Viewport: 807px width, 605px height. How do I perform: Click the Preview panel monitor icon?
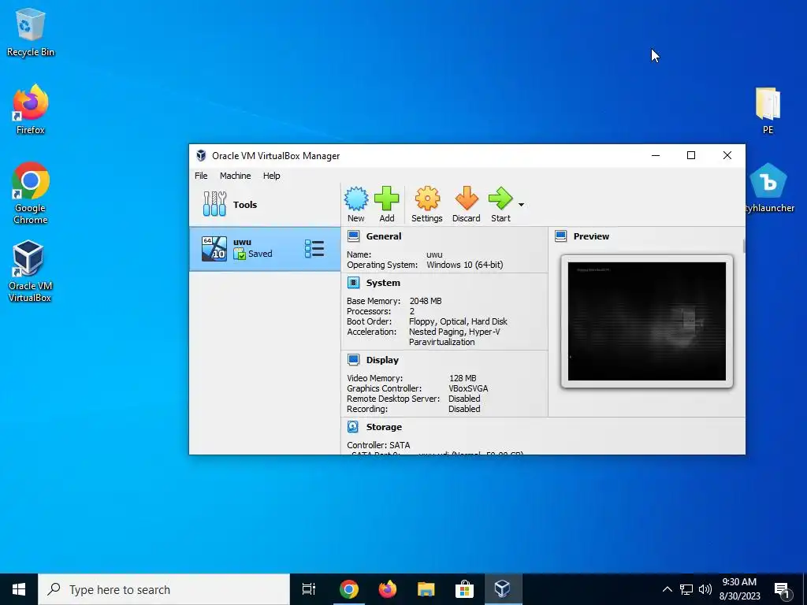pos(560,236)
